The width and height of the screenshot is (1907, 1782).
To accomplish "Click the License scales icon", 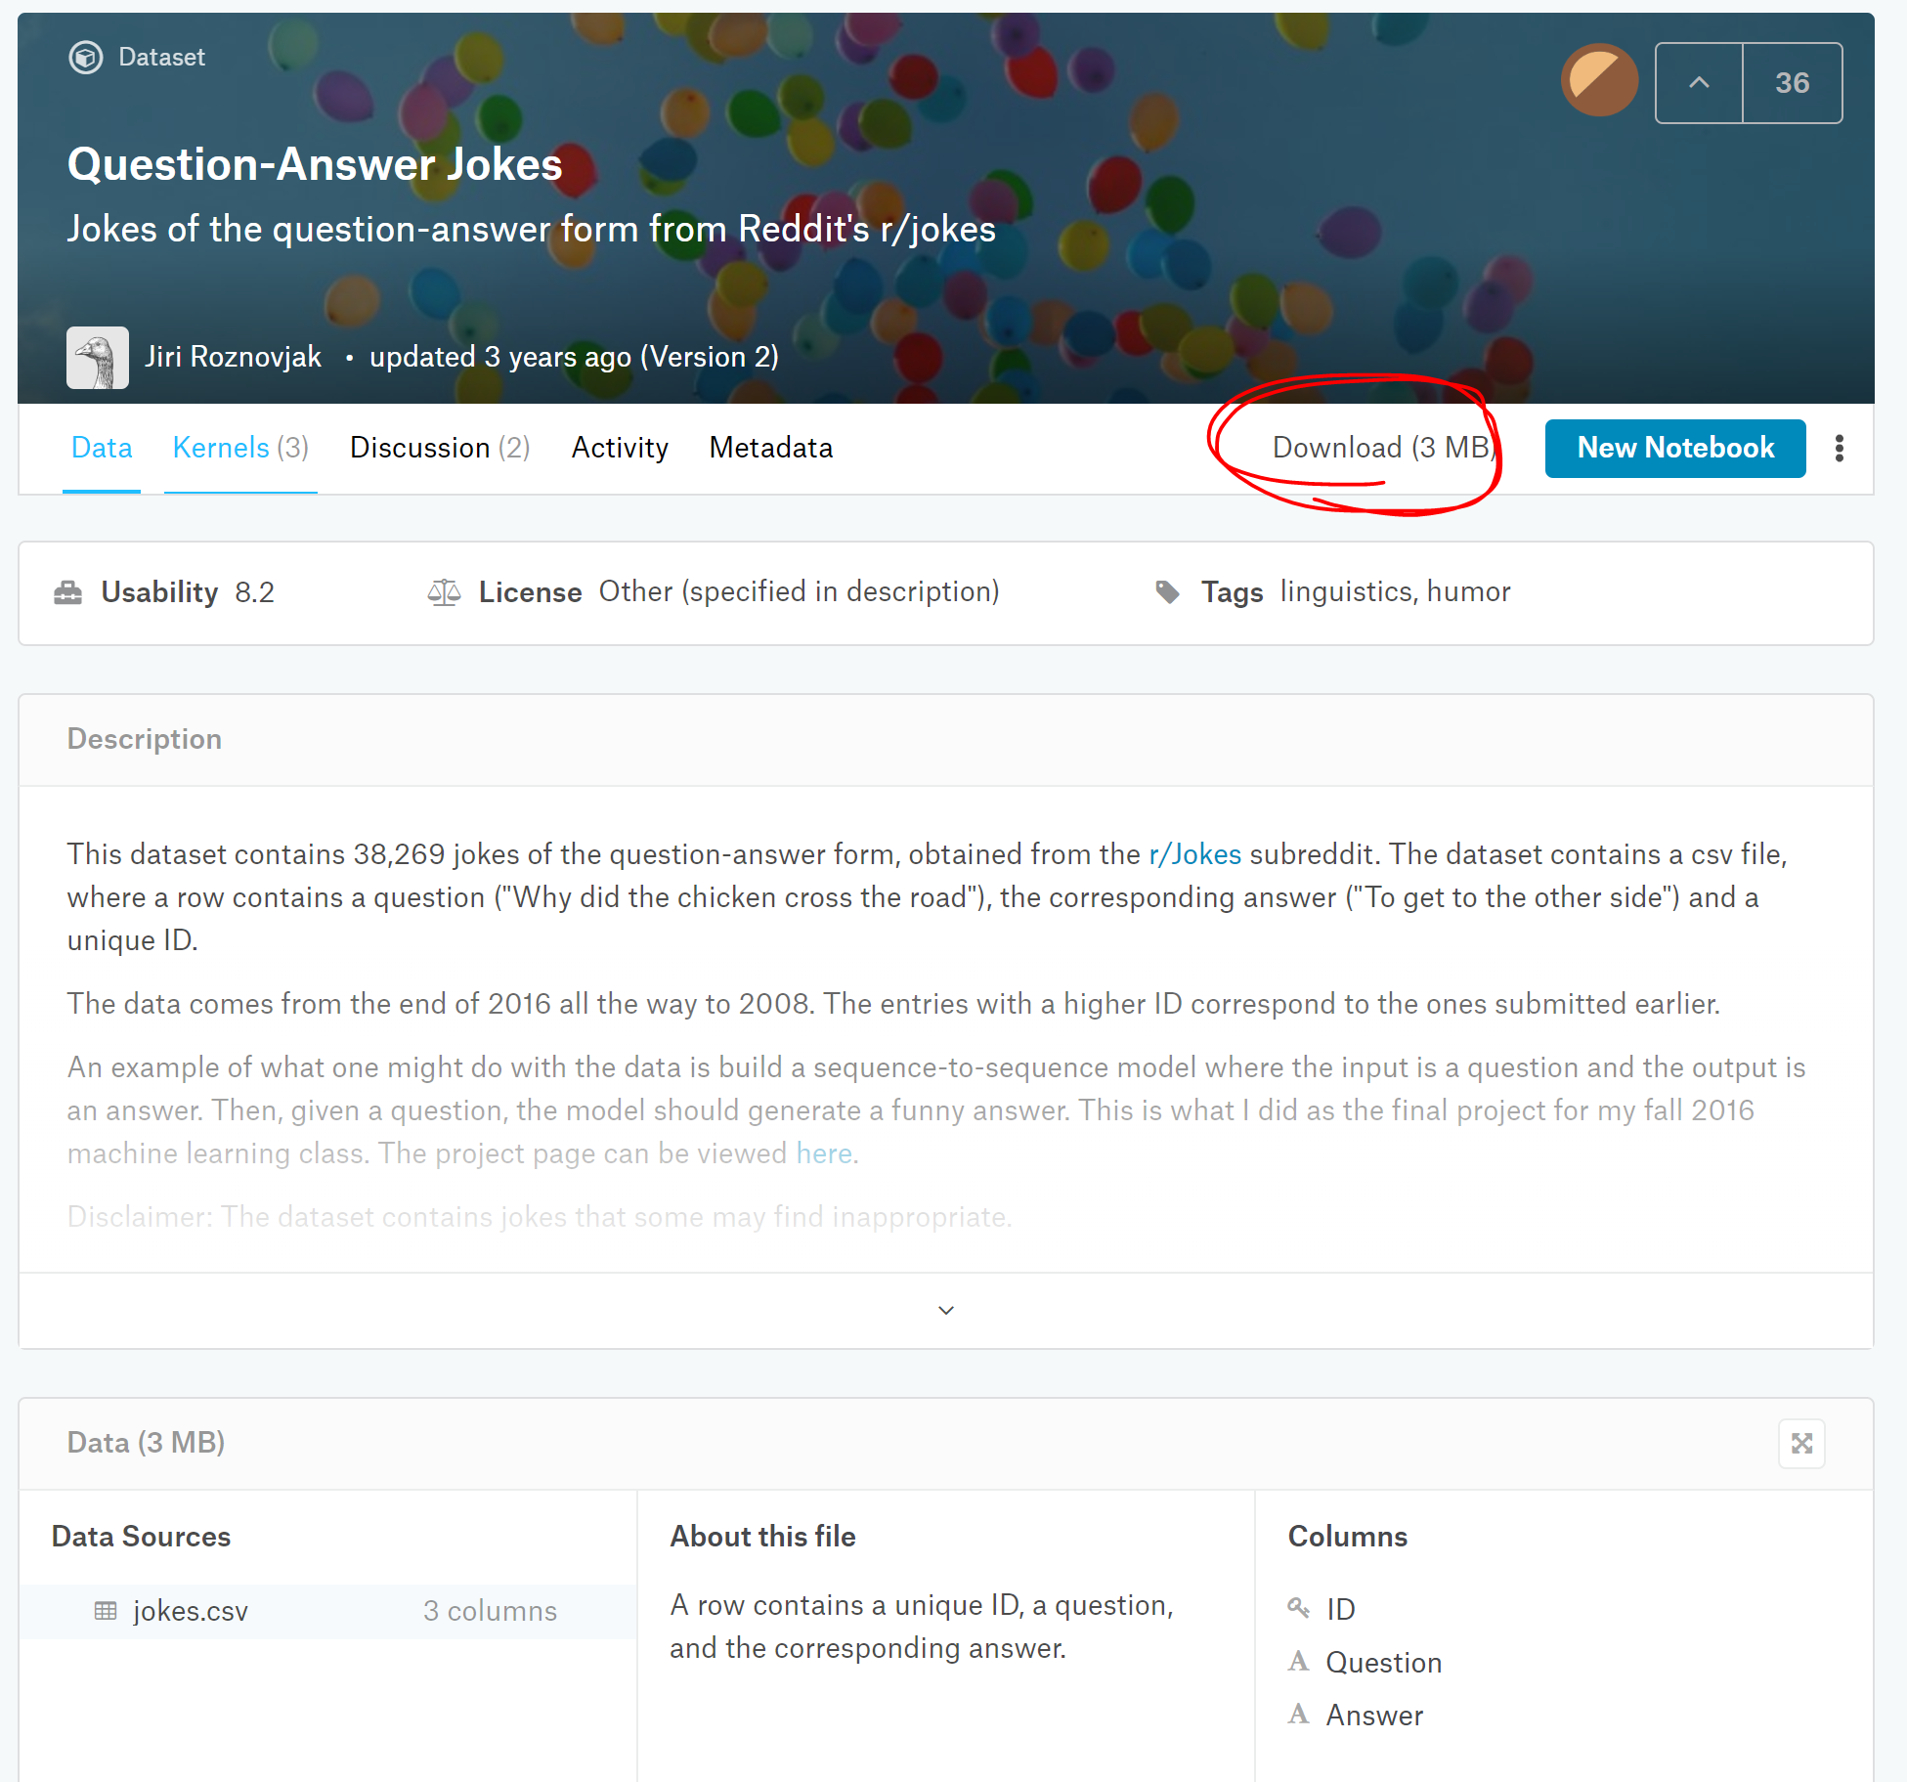I will (444, 592).
